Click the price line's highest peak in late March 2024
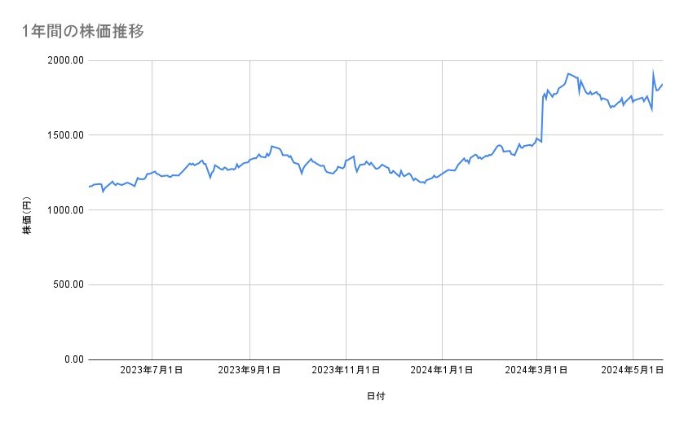This screenshot has width=684, height=423. coord(568,73)
